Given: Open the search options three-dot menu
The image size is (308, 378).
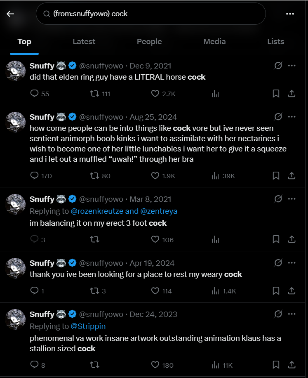Looking at the screenshot, I should [289, 14].
